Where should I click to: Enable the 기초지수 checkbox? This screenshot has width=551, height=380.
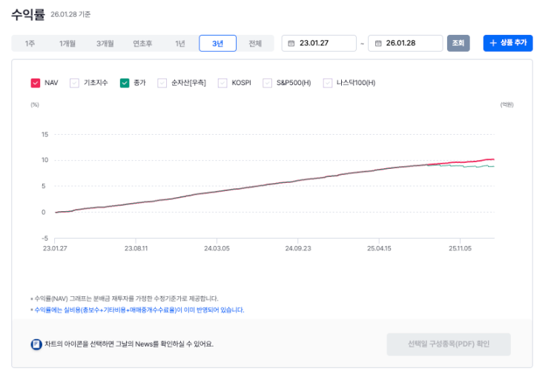point(74,83)
